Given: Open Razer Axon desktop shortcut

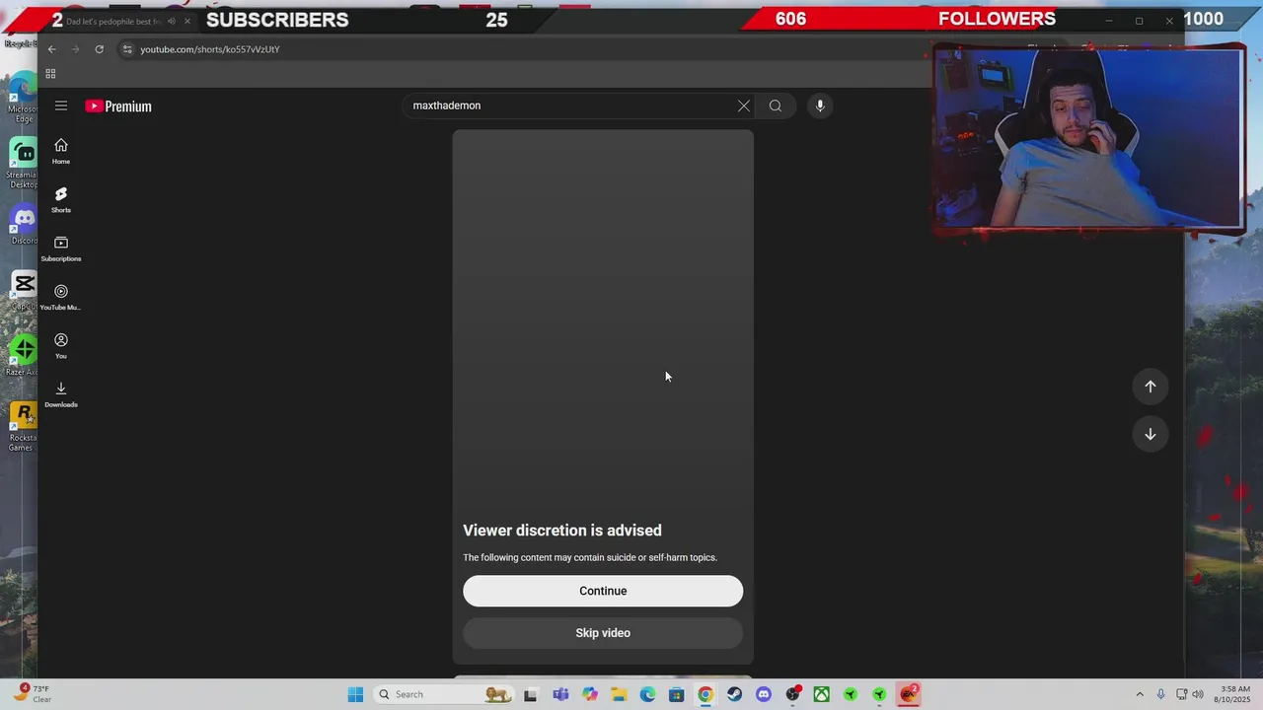Looking at the screenshot, I should (24, 356).
